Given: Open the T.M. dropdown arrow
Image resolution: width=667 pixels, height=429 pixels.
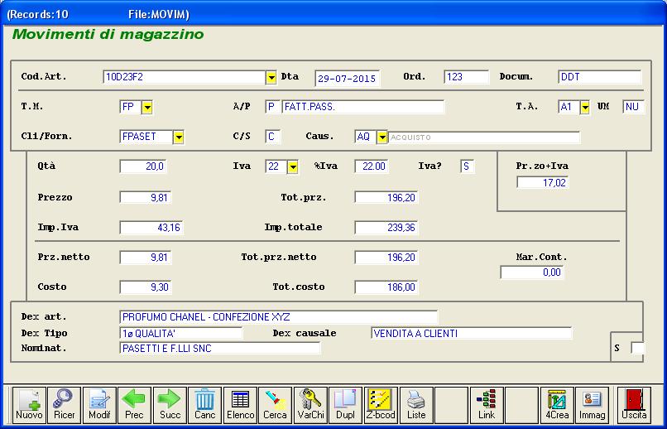Looking at the screenshot, I should [146, 108].
